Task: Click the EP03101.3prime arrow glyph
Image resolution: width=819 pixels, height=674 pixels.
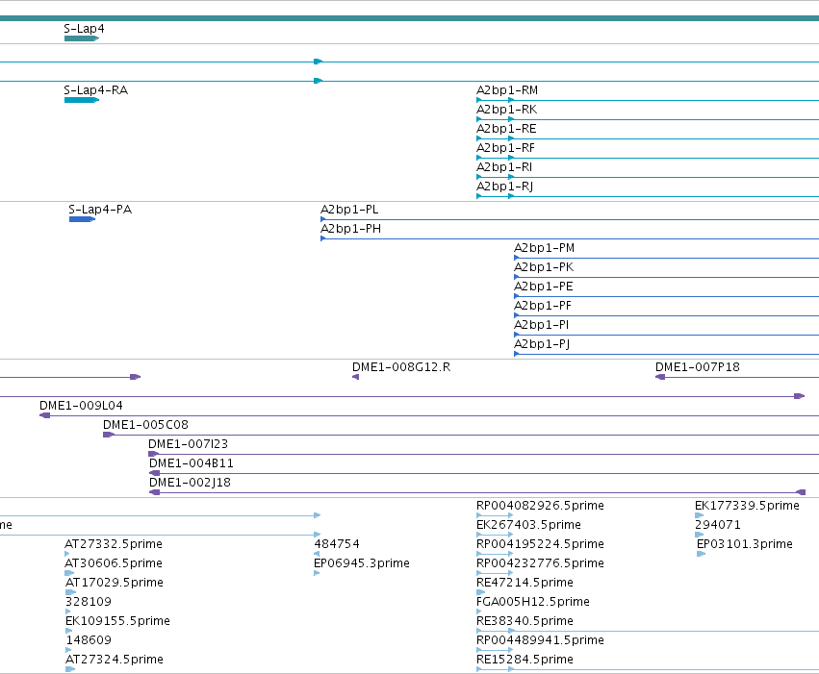Action: [x=701, y=554]
